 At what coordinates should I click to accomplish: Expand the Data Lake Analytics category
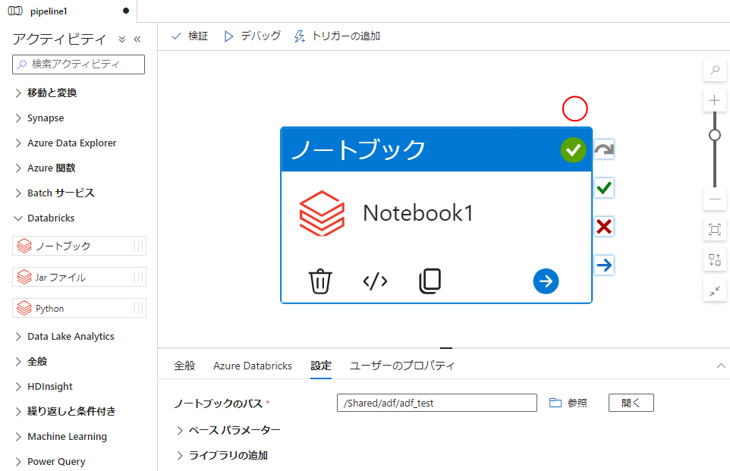point(65,337)
